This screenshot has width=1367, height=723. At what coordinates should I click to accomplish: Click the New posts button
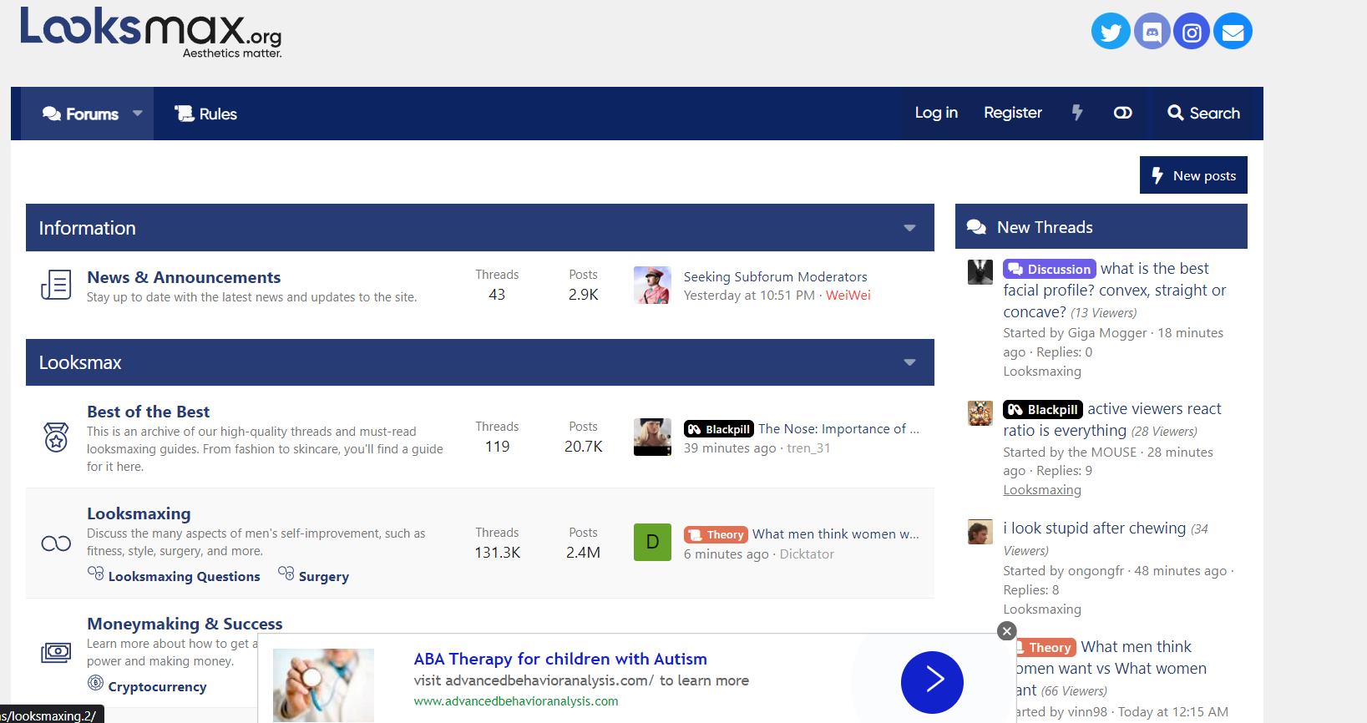1193,175
